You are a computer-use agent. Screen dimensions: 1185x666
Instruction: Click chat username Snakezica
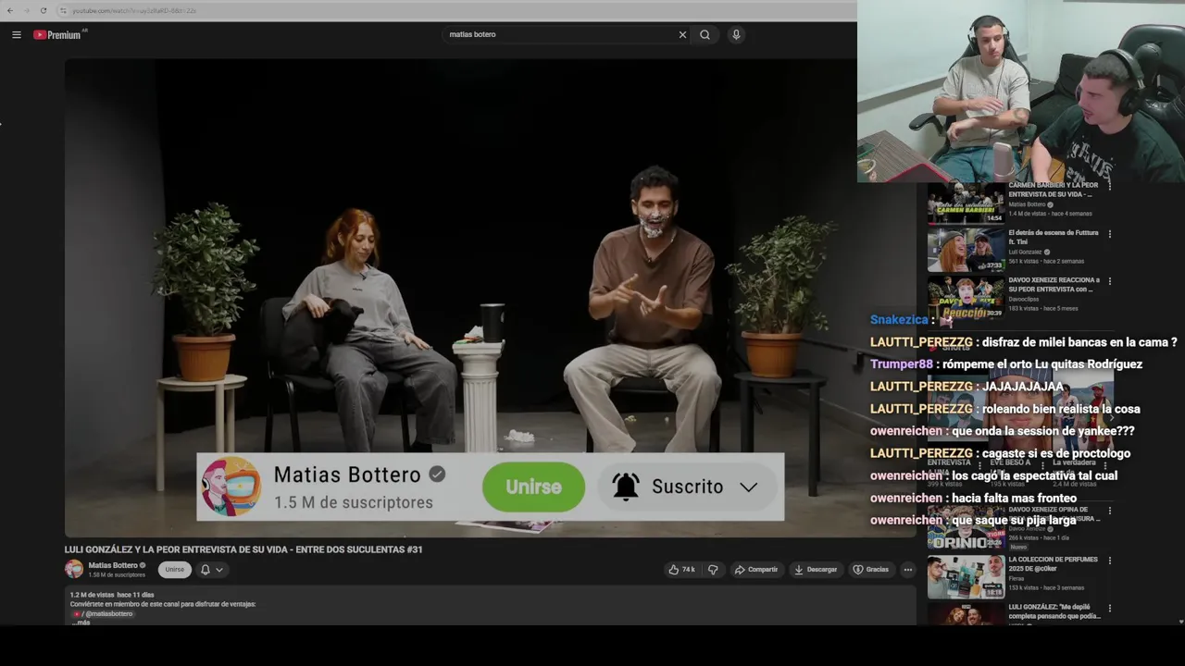tap(898, 320)
